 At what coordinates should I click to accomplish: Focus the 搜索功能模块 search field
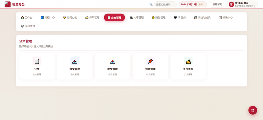[x=165, y=4]
